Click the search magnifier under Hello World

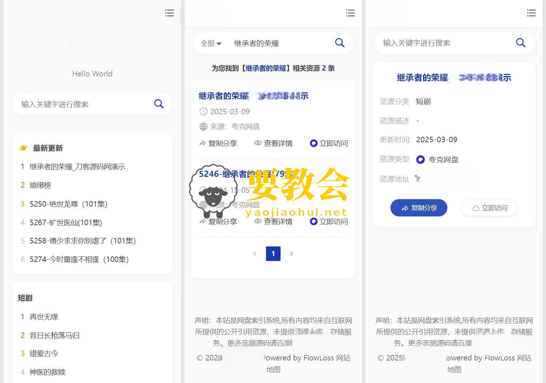tap(159, 104)
